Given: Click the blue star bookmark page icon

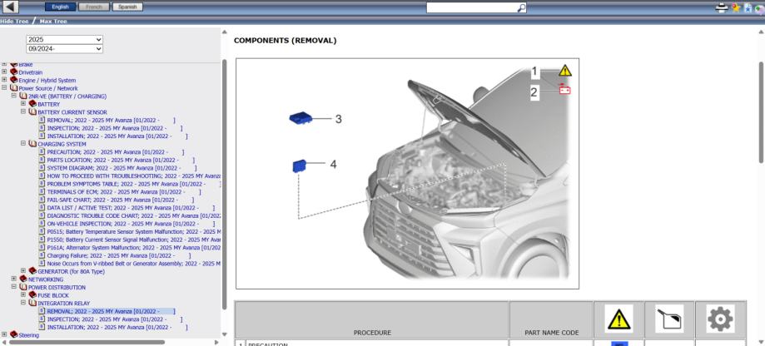Looking at the screenshot, I should tap(748, 7).
